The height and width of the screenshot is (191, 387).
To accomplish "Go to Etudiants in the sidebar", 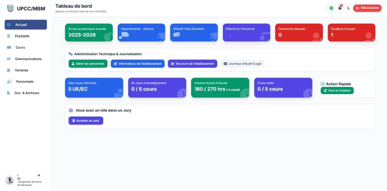I will (26, 36).
